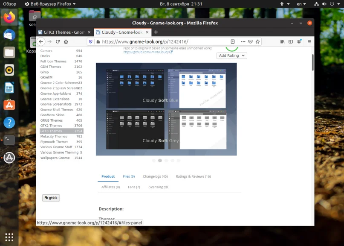Select highlighted GTK3 Themes category
Screen dimensions: 344x246
(x=61, y=131)
